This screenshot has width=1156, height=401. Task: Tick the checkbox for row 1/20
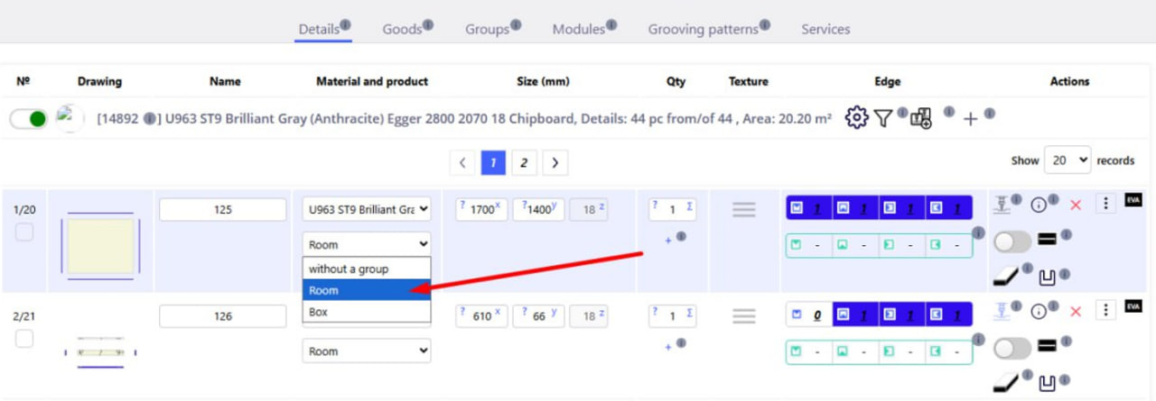(x=24, y=232)
